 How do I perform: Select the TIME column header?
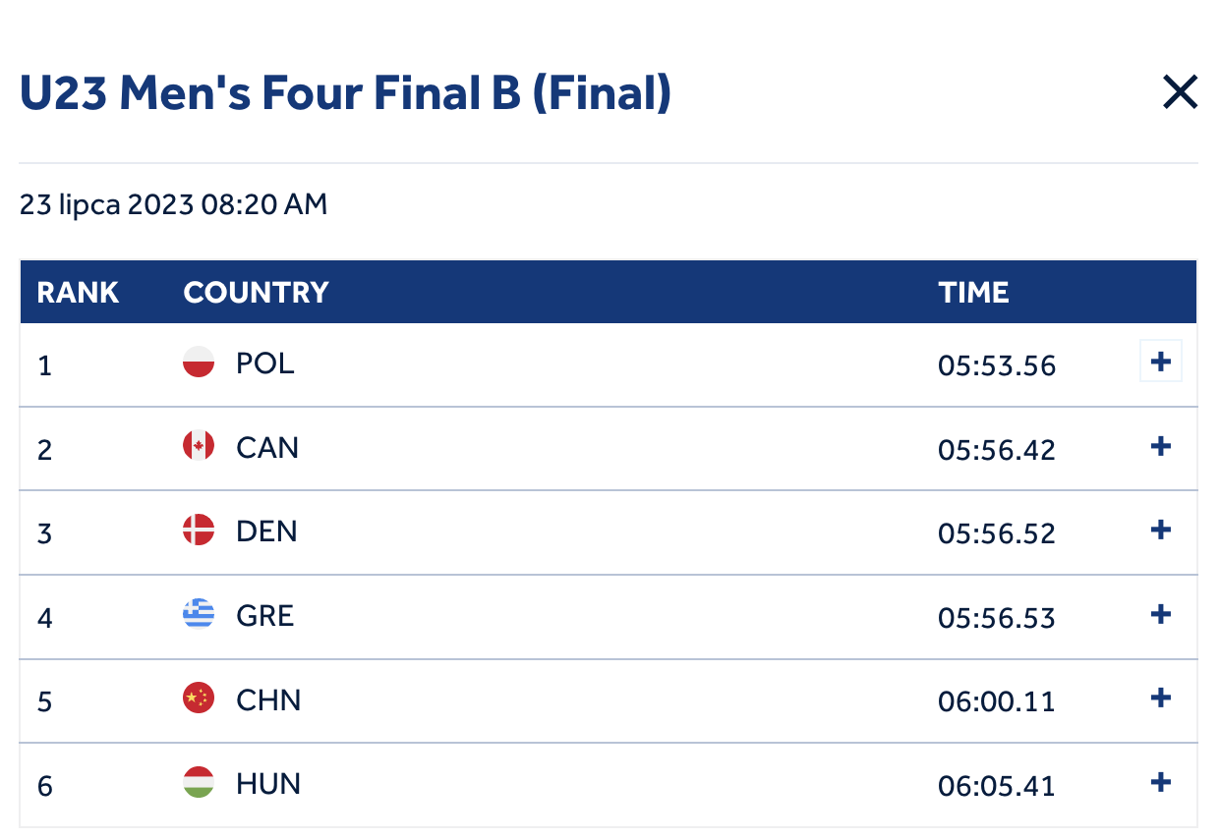pos(973,293)
